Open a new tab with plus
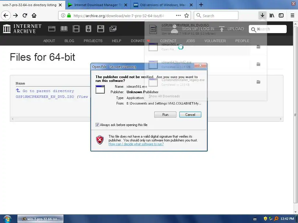 click(201, 5)
